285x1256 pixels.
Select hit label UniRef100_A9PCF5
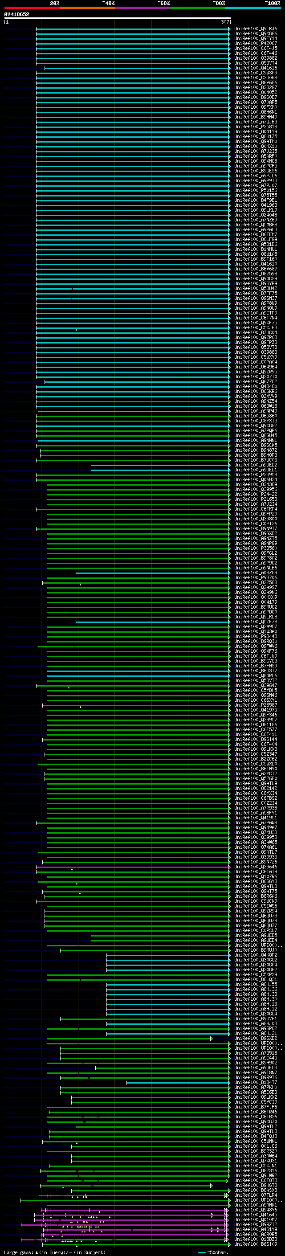pyautogui.click(x=256, y=166)
